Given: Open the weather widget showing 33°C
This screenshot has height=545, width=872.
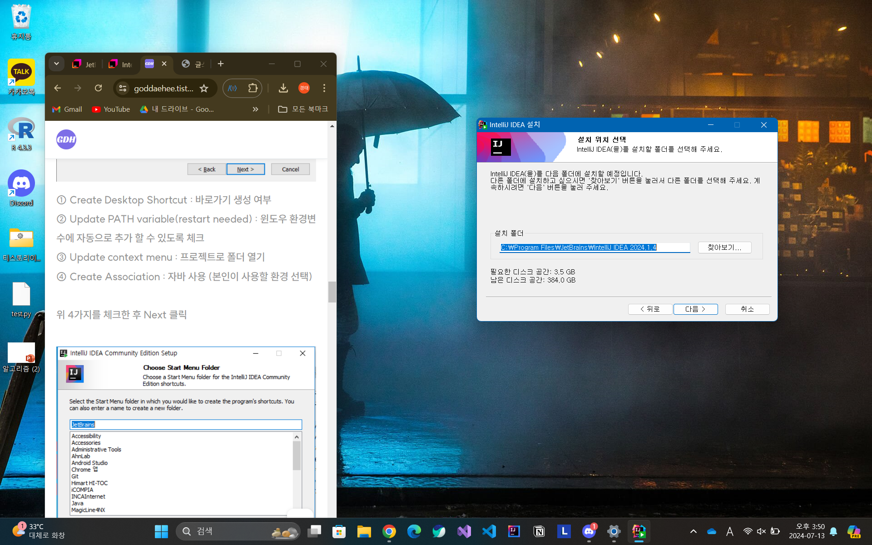Looking at the screenshot, I should tap(39, 531).
